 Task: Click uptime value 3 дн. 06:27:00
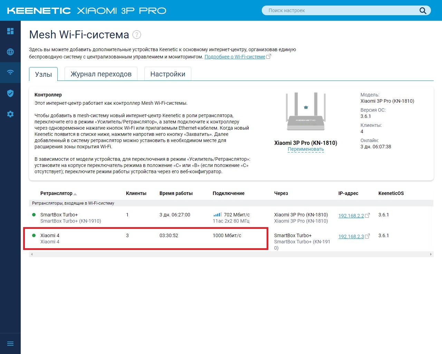(x=175, y=215)
